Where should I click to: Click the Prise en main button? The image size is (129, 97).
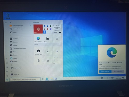click(105, 71)
